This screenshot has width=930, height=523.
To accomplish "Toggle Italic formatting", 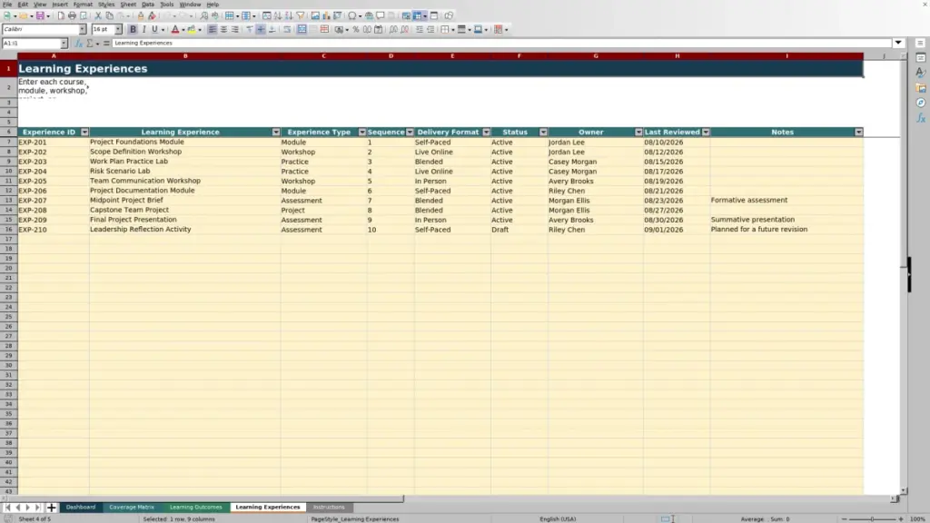I will [x=144, y=30].
